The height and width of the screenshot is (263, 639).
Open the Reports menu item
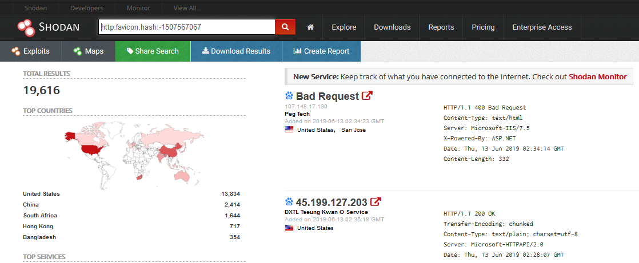(x=441, y=27)
